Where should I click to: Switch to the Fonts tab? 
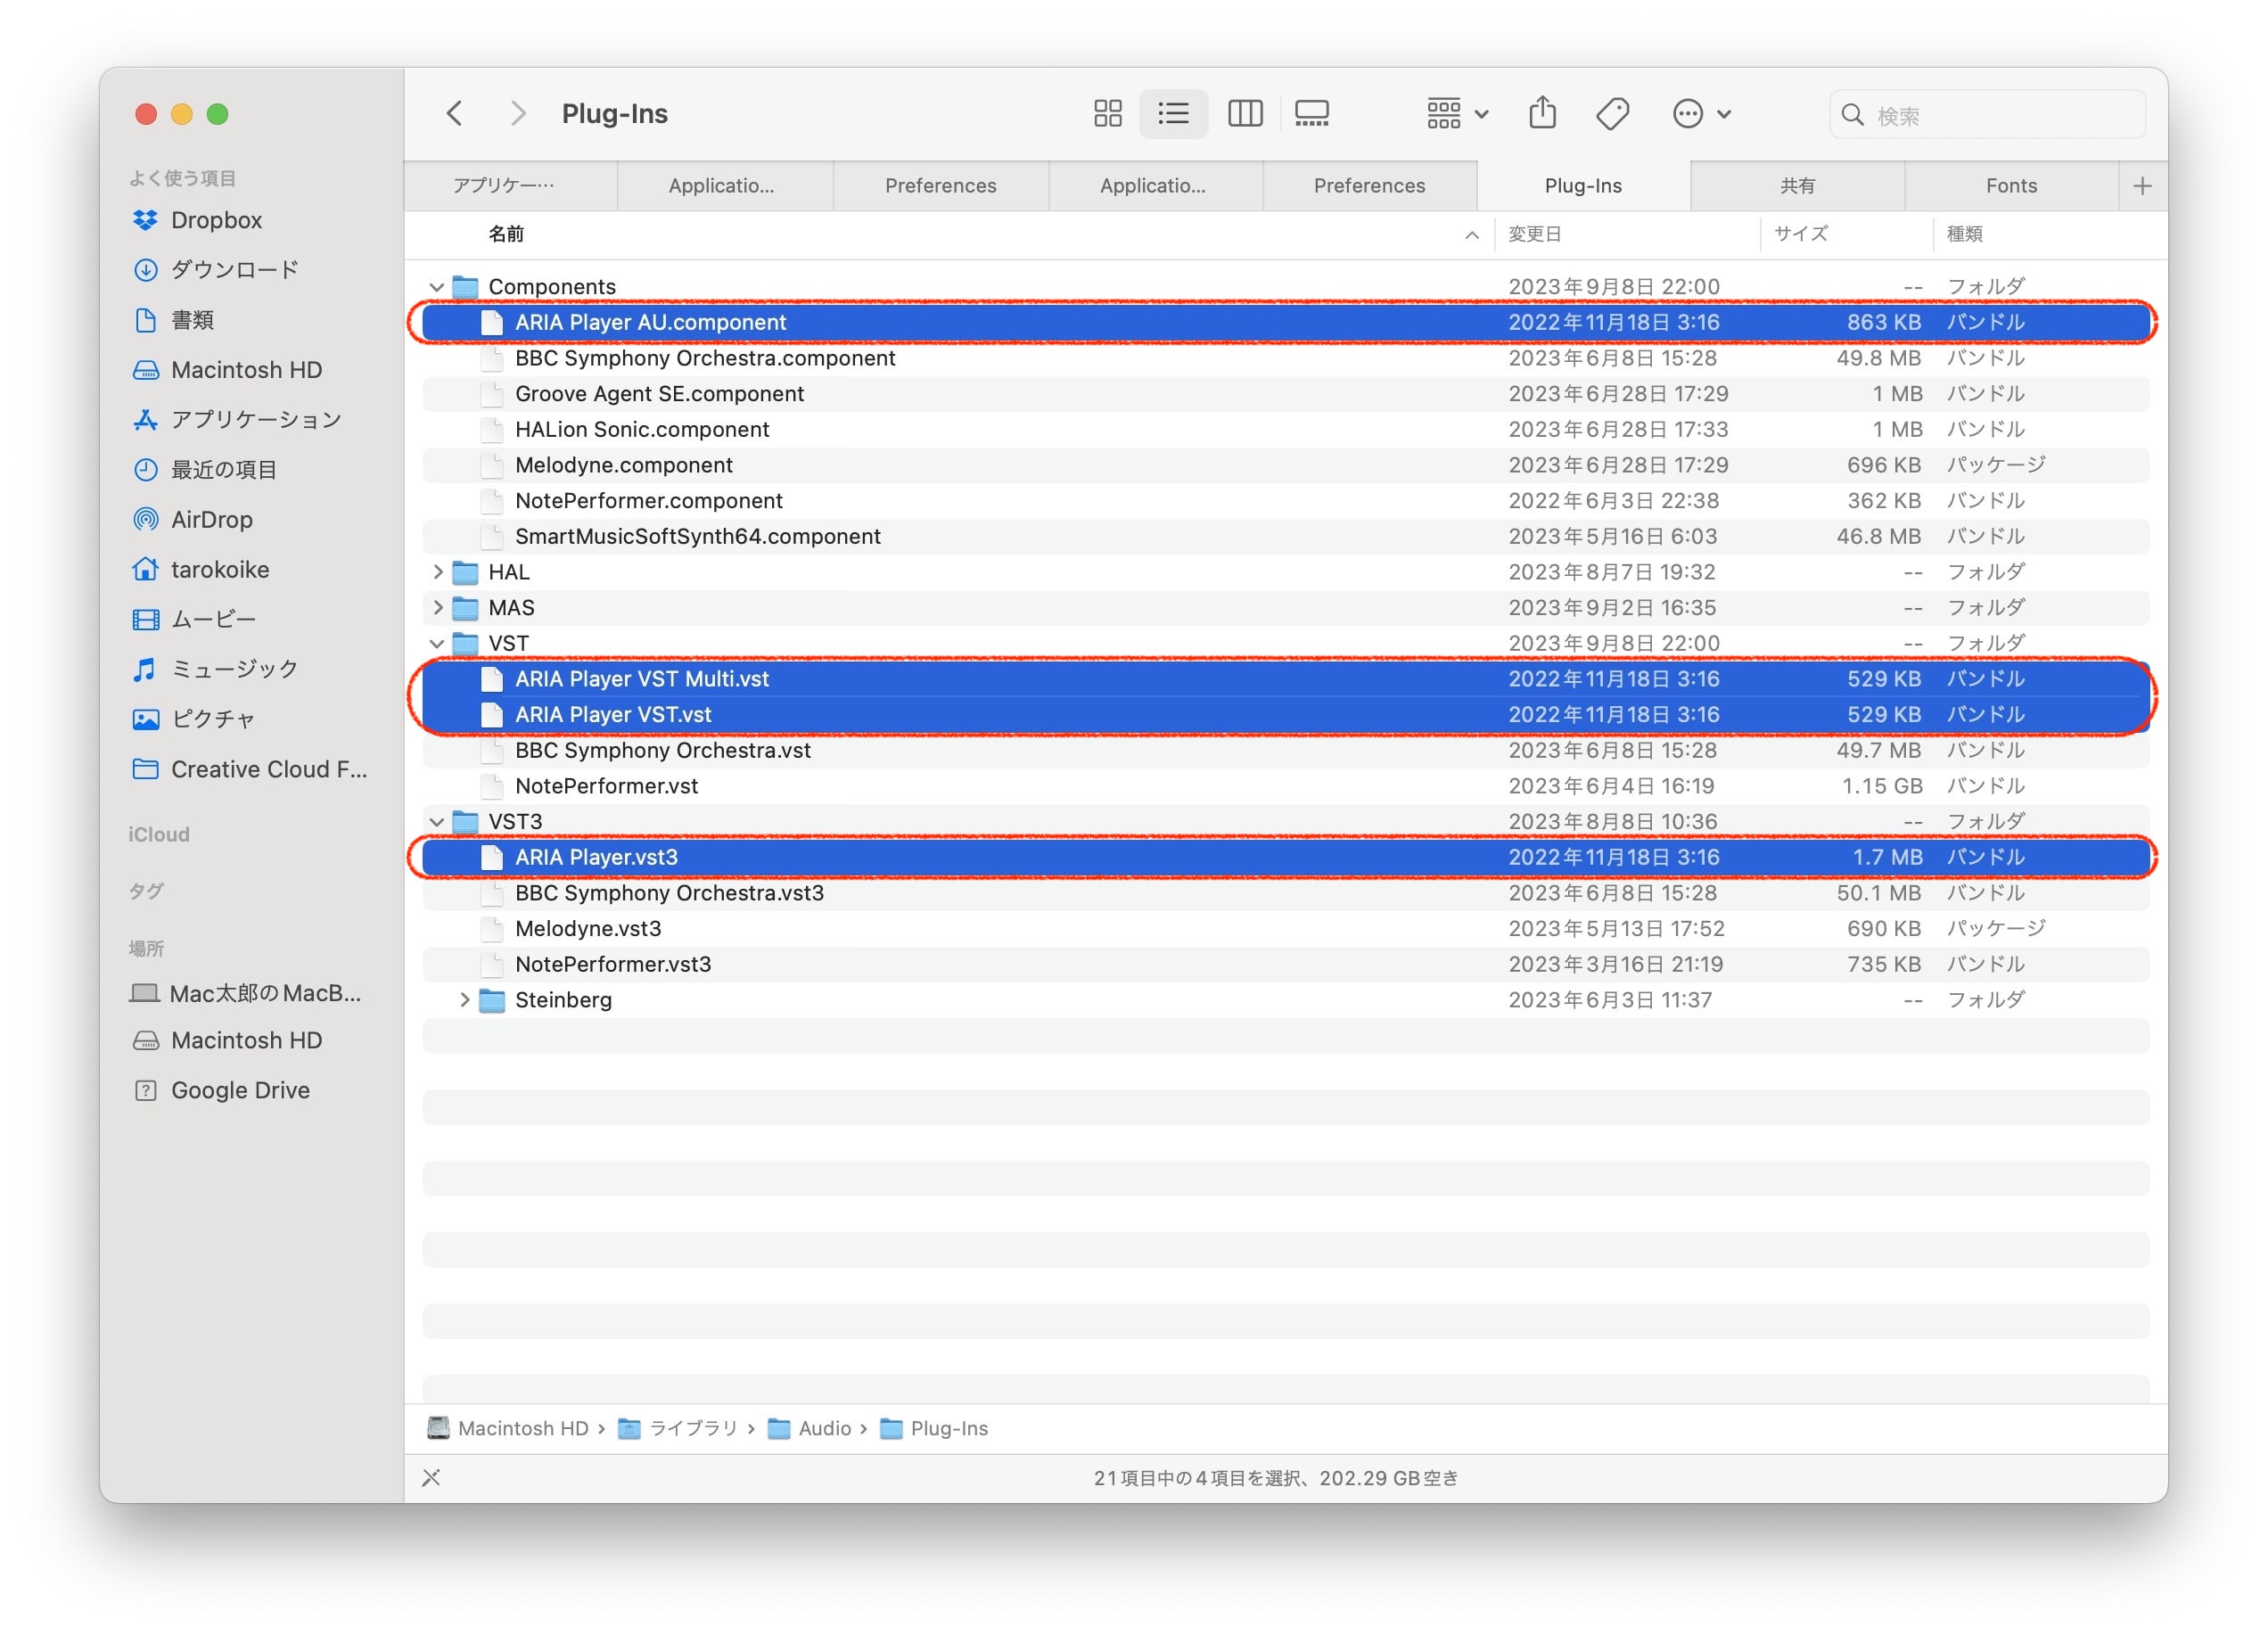pos(2011,186)
